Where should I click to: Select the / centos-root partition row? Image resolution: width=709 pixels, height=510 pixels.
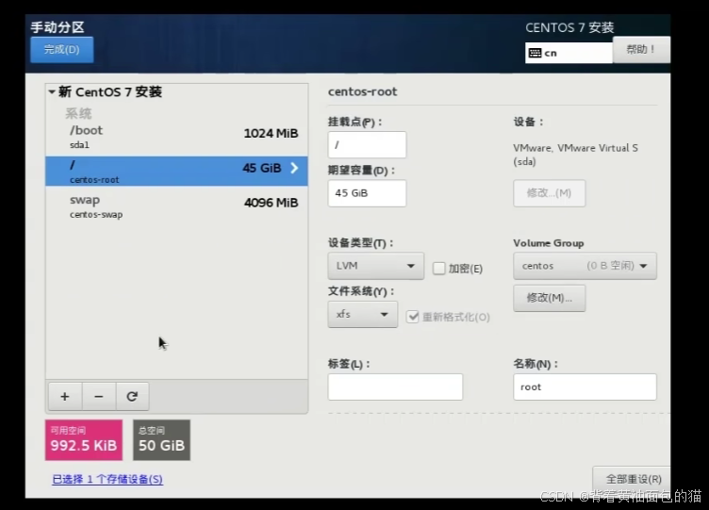pyautogui.click(x=176, y=172)
